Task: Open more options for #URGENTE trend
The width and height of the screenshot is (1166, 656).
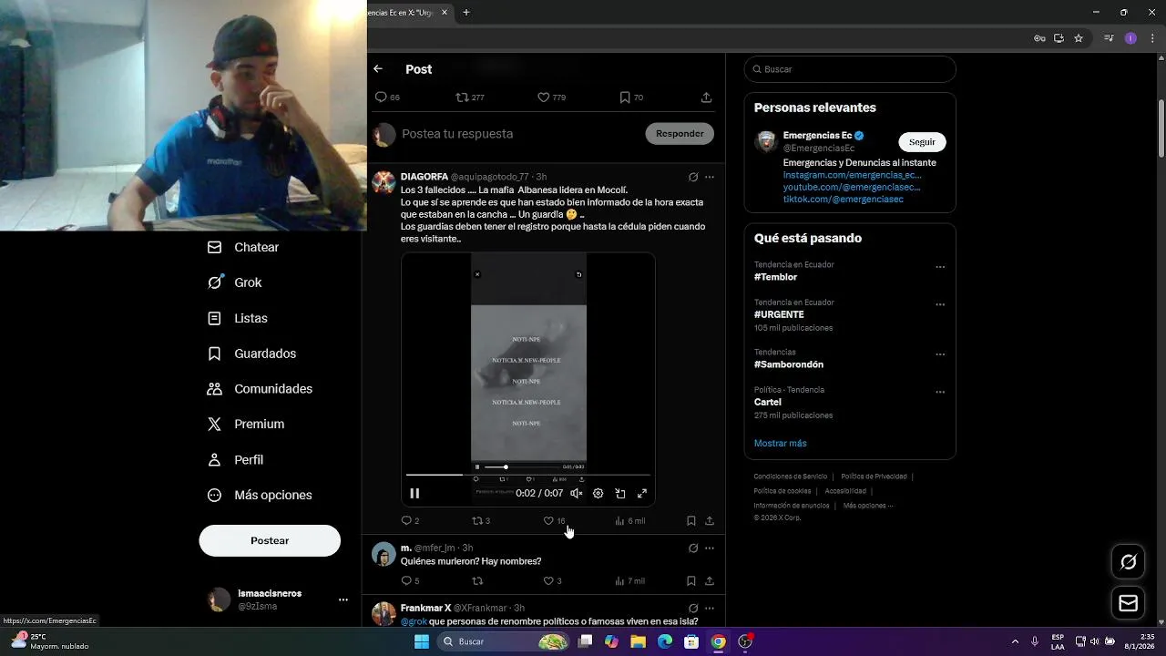Action: click(940, 304)
